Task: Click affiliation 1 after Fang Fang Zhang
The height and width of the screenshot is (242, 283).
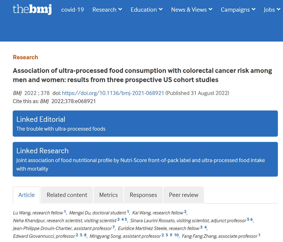Action: 259,235
